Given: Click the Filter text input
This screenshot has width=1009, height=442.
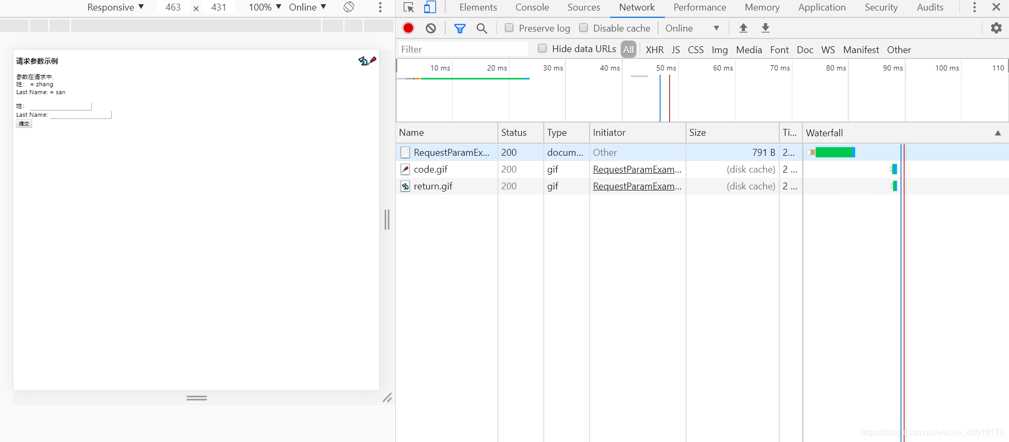Looking at the screenshot, I should pos(463,49).
